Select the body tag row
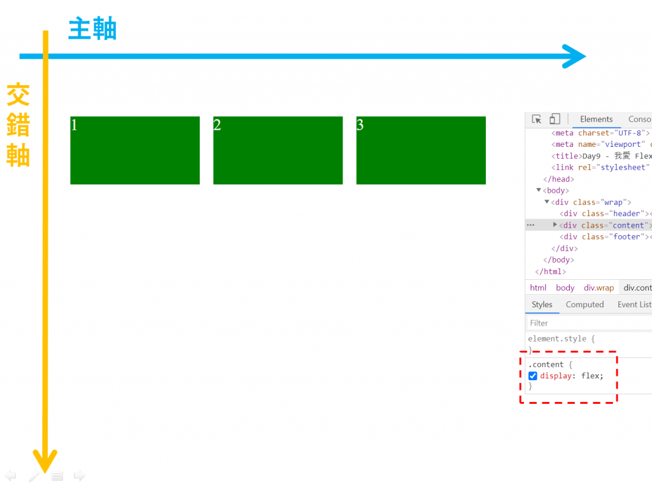This screenshot has width=652, height=489. [x=556, y=190]
